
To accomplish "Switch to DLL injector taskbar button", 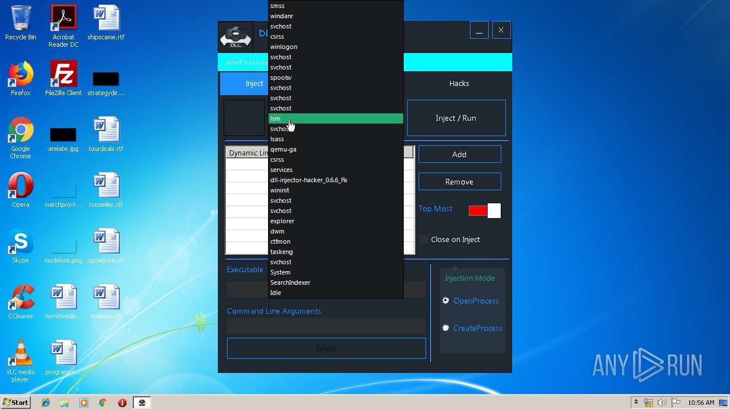I will pyautogui.click(x=141, y=403).
